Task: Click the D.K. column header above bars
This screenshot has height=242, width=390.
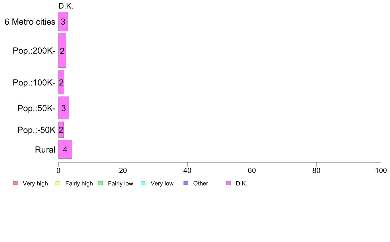Action: pyautogui.click(x=66, y=6)
